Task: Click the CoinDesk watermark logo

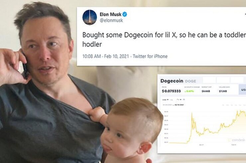Action: 237,140
